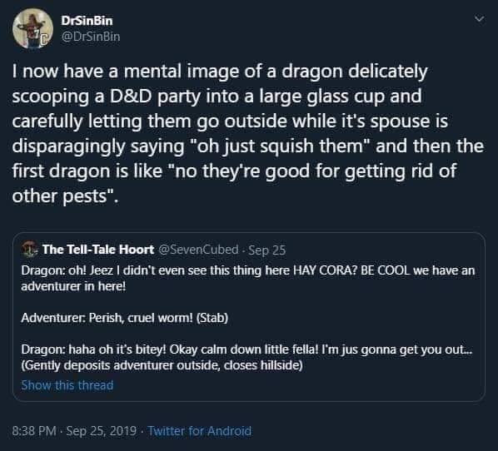Click the 'D&D party' text in tweet
Viewport: 498px width, 451px height.
pyautogui.click(x=155, y=97)
